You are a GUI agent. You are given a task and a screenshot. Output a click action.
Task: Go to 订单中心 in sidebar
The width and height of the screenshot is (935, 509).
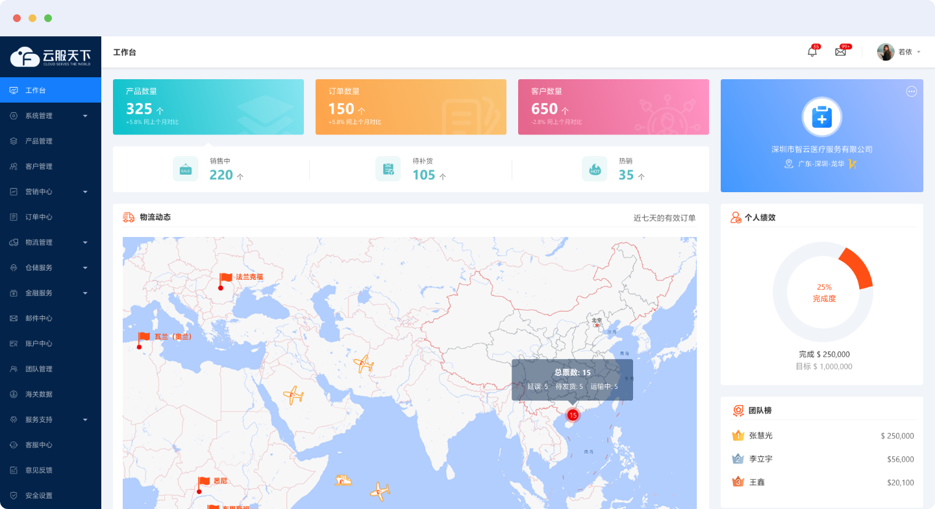click(x=39, y=217)
